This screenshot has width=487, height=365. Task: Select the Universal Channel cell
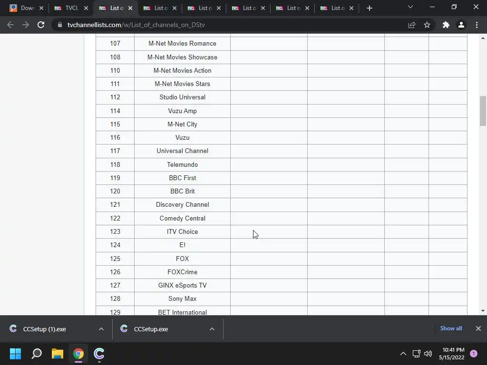click(182, 151)
